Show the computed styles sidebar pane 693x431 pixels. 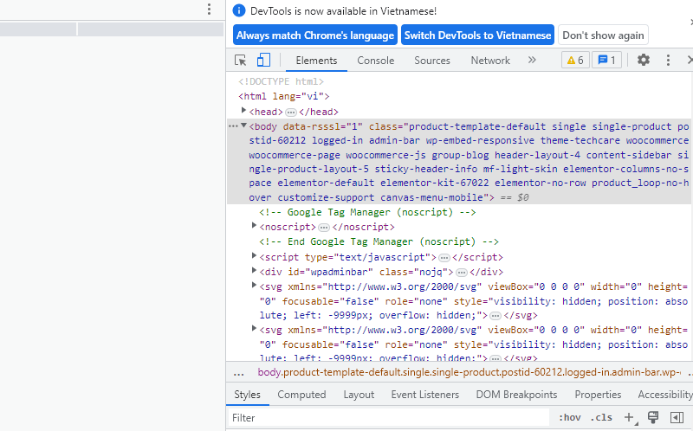click(675, 417)
